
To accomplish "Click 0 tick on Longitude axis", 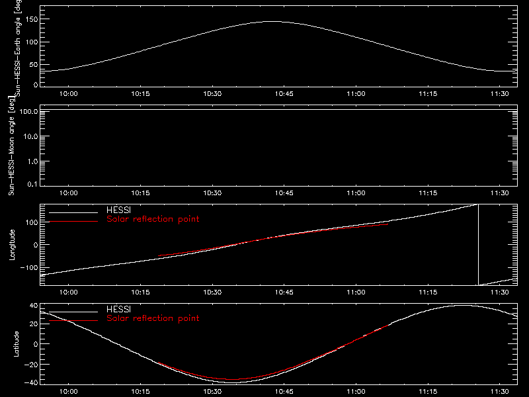I will point(36,245).
